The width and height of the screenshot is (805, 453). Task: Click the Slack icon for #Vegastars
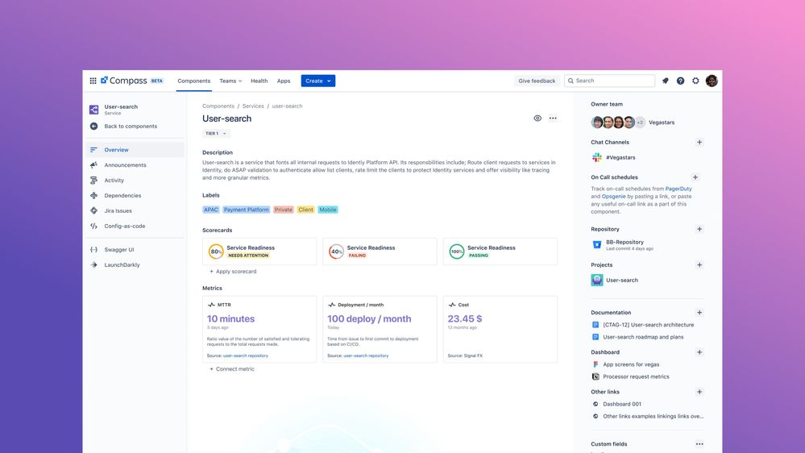click(x=596, y=158)
